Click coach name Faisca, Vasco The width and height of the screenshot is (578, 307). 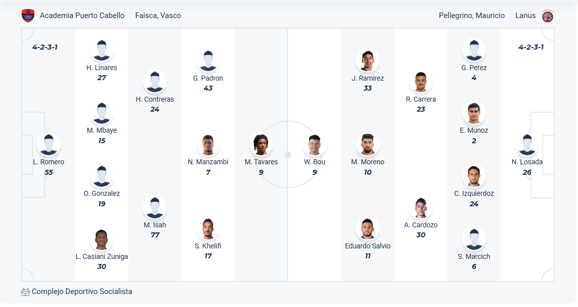tap(158, 16)
